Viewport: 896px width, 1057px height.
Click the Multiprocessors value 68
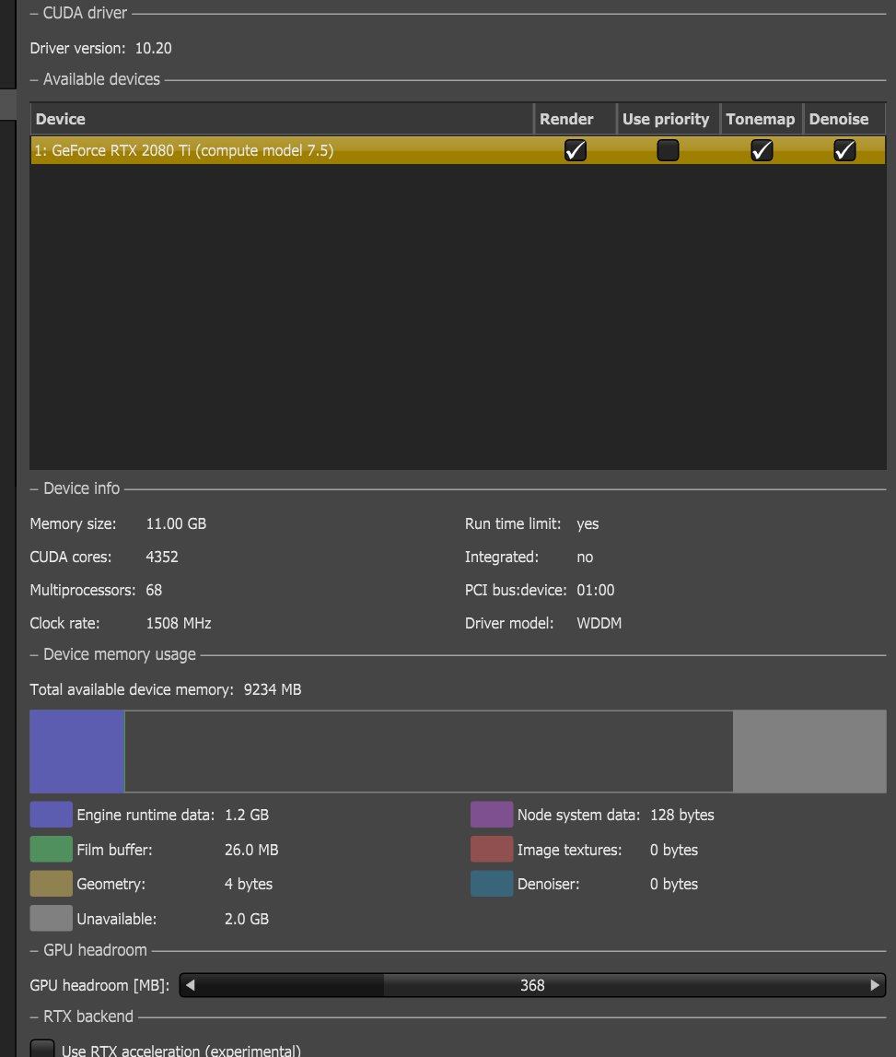point(154,590)
